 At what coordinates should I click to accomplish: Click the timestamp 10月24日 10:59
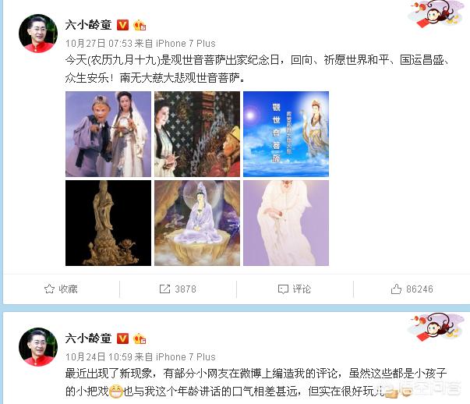99,357
